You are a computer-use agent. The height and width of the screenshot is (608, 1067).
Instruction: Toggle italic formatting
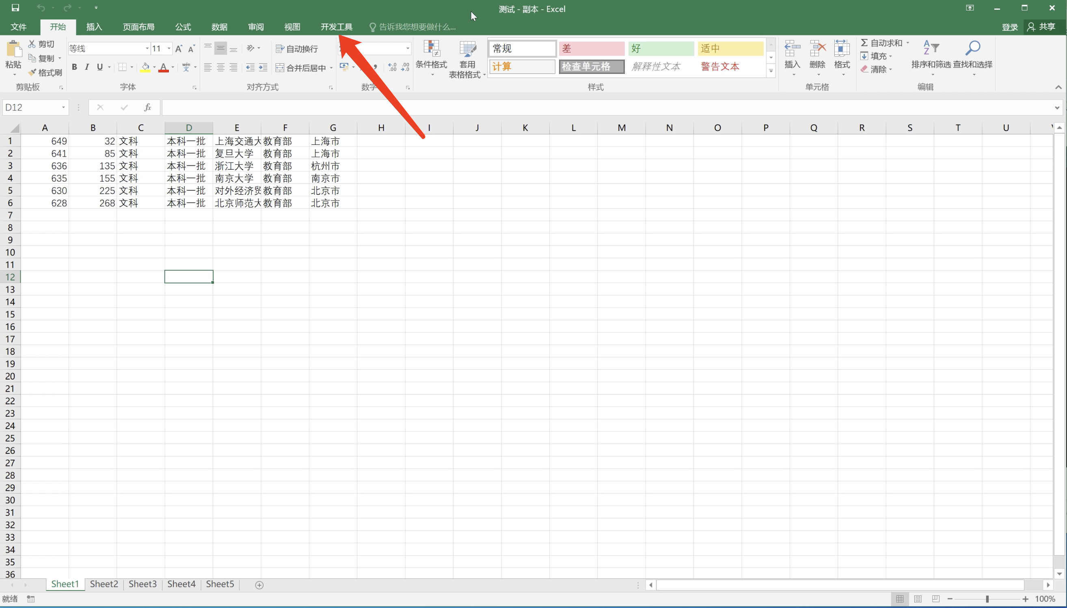(87, 67)
